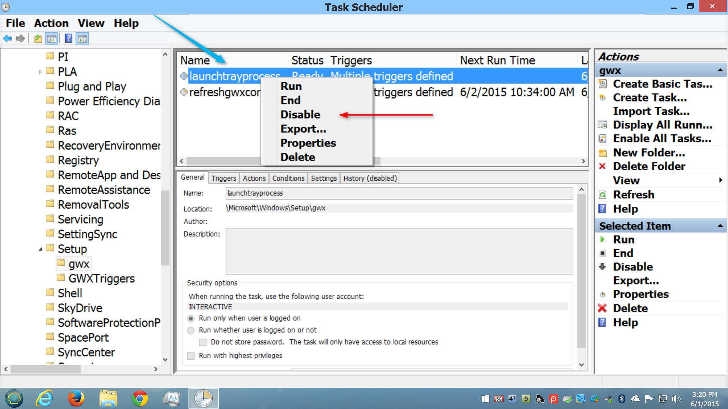Switch to the Triggers tab

pyautogui.click(x=223, y=178)
